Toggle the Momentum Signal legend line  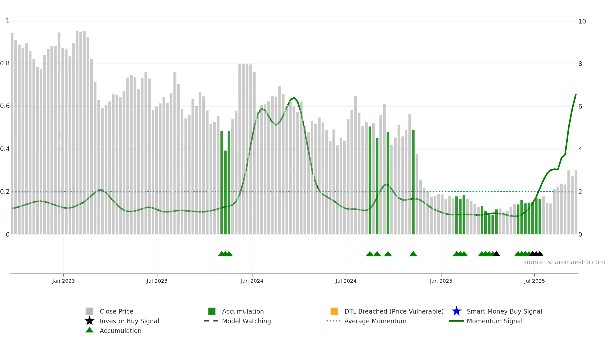tap(456, 321)
